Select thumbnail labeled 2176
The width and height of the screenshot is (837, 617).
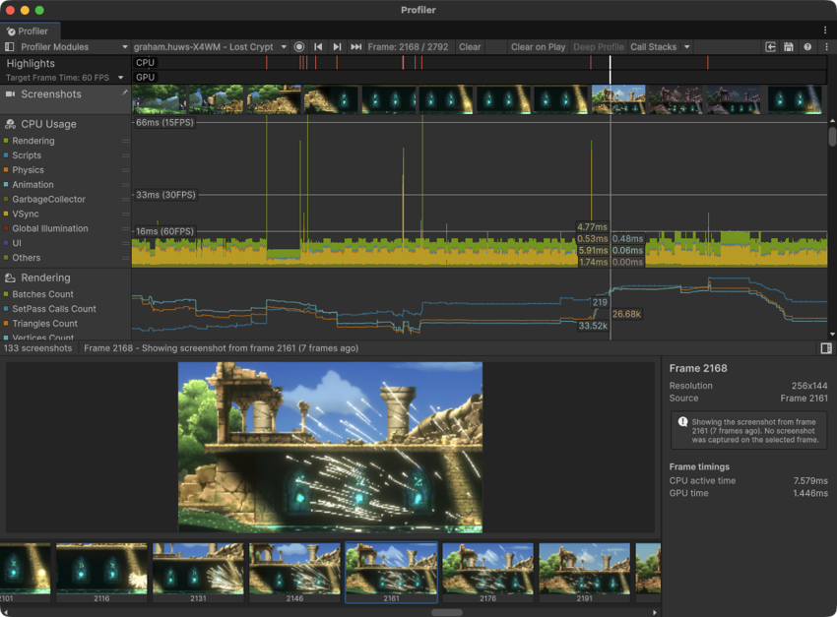(487, 573)
